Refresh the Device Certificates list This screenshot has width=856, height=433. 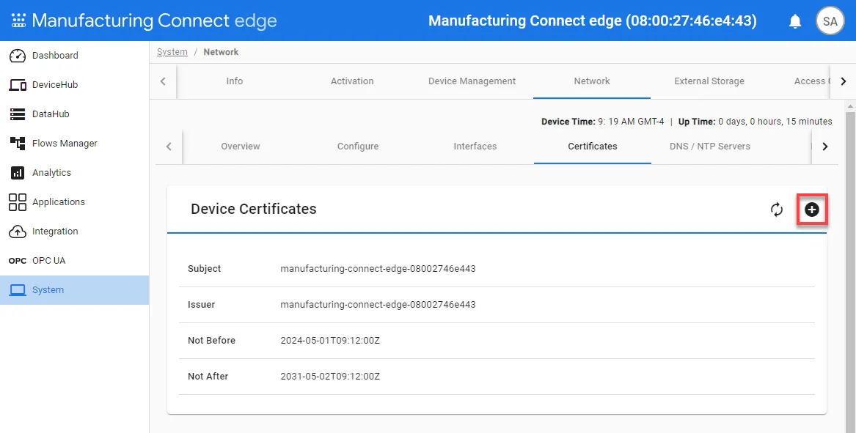[776, 210]
